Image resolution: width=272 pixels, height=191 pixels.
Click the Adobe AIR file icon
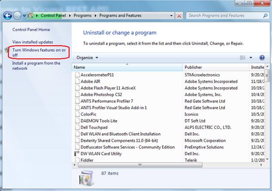click(77, 81)
